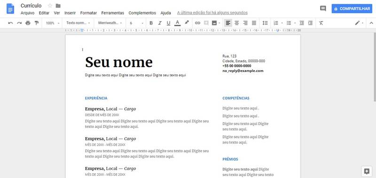Open the Ajuda menu

point(166,13)
